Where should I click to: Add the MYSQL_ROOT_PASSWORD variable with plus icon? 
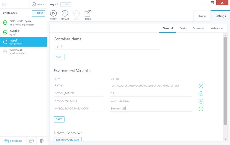tap(201, 109)
